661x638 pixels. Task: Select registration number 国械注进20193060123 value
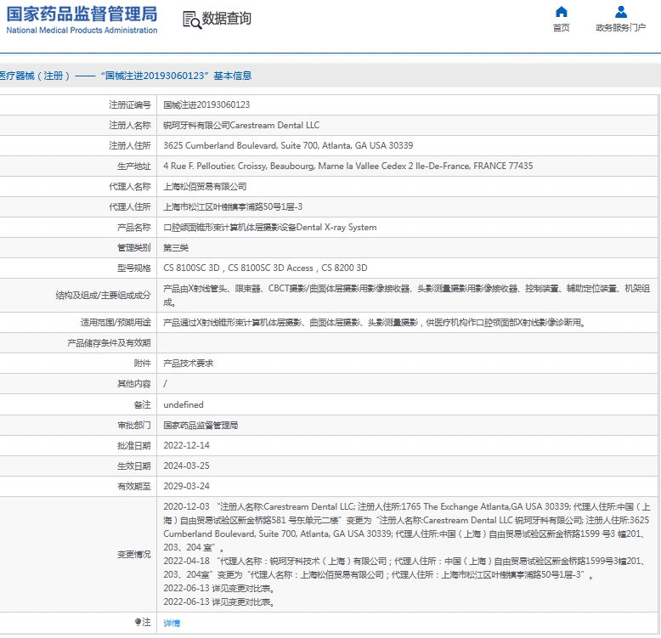point(206,105)
